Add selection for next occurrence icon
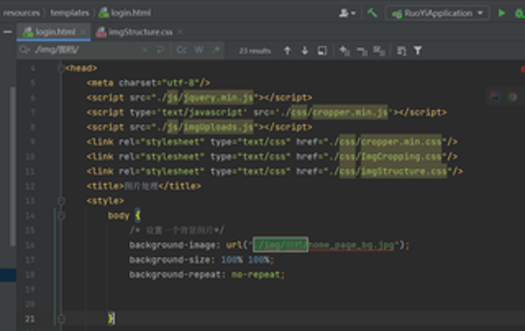 pos(345,51)
